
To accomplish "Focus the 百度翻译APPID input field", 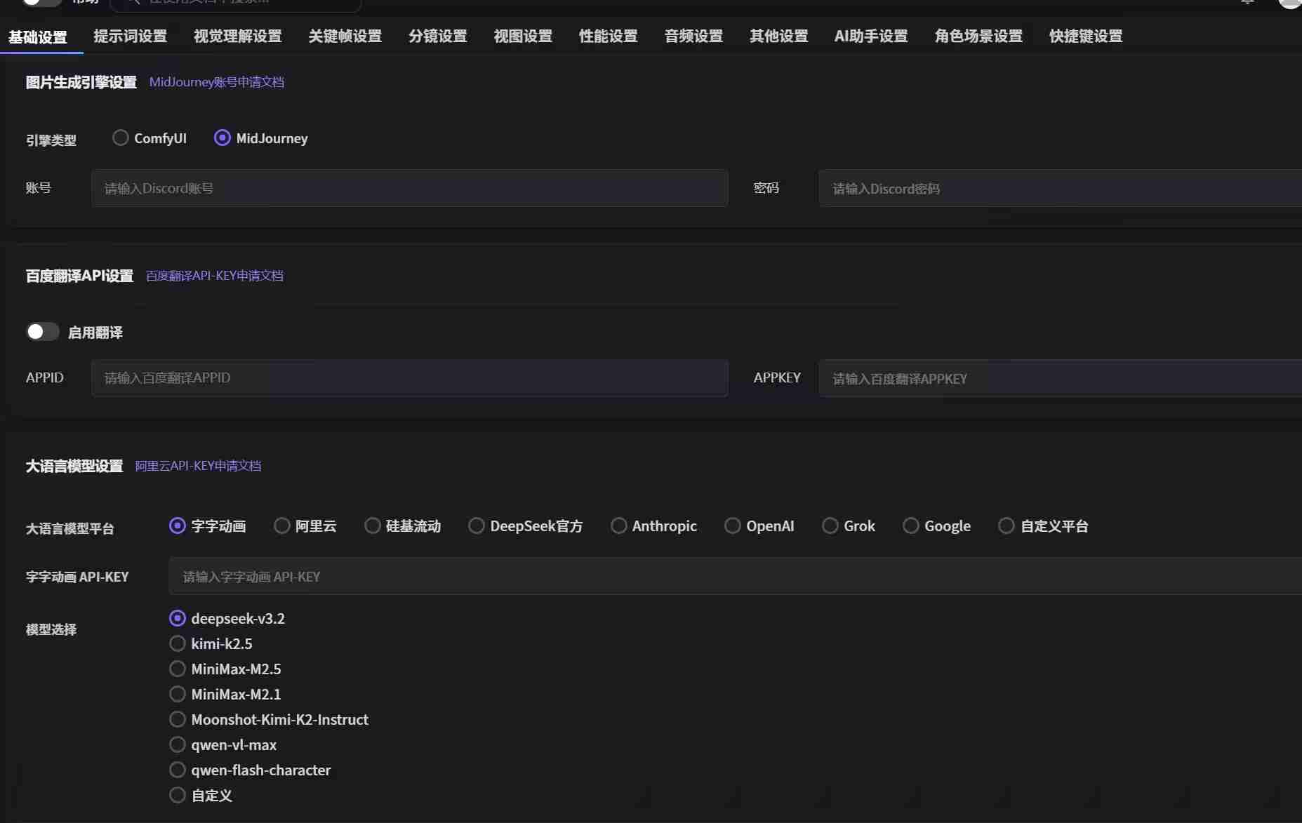I will [x=409, y=378].
